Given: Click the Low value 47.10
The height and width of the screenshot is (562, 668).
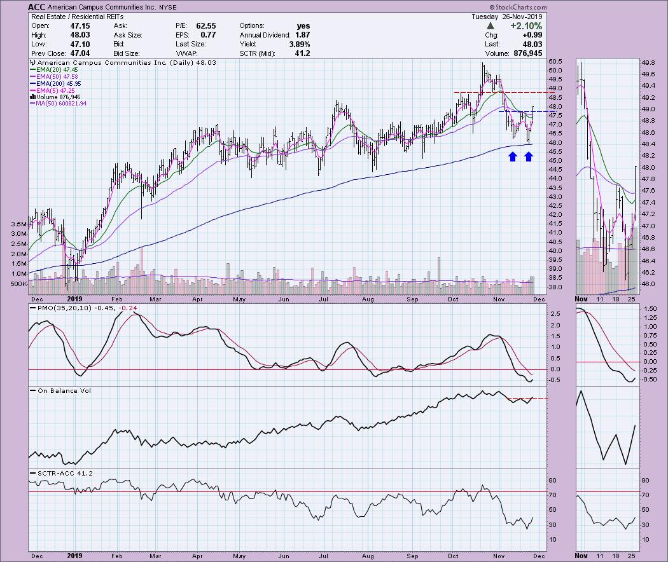Looking at the screenshot, I should (80, 45).
